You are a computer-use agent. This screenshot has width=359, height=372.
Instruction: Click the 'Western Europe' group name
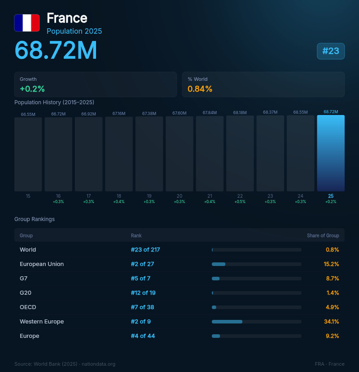click(x=42, y=322)
